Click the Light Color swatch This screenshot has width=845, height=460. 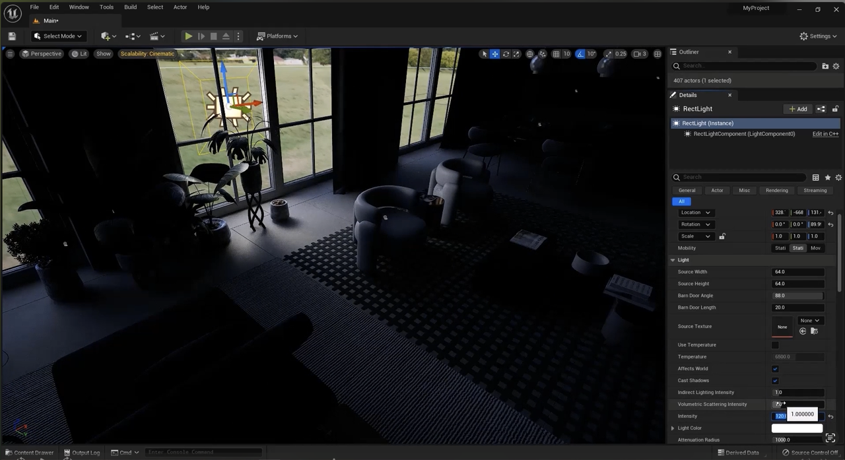point(797,428)
